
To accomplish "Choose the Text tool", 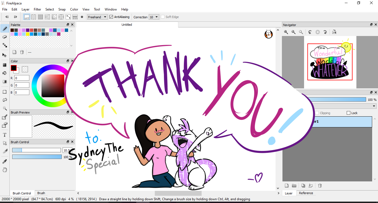I will click(5, 135).
